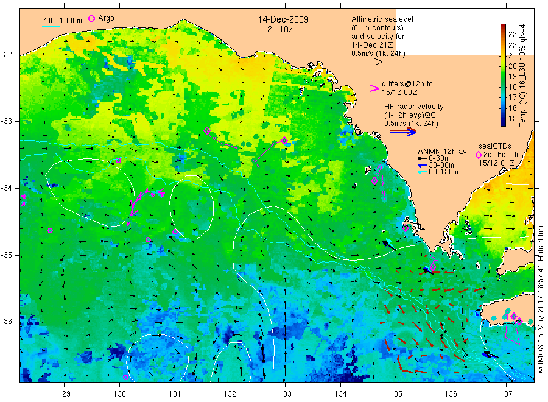Screen dimensions: 548x402
Task: Click the magenta Argo circle in the legend
Action: pyautogui.click(x=91, y=18)
